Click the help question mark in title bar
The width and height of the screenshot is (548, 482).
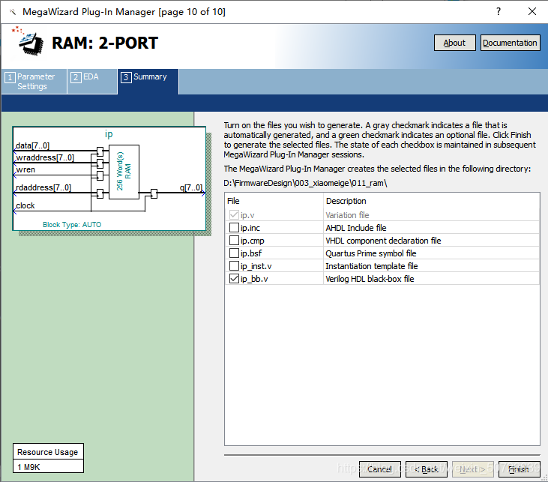click(x=499, y=11)
